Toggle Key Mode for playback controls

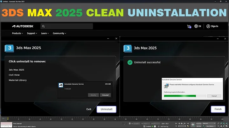(176, 126)
